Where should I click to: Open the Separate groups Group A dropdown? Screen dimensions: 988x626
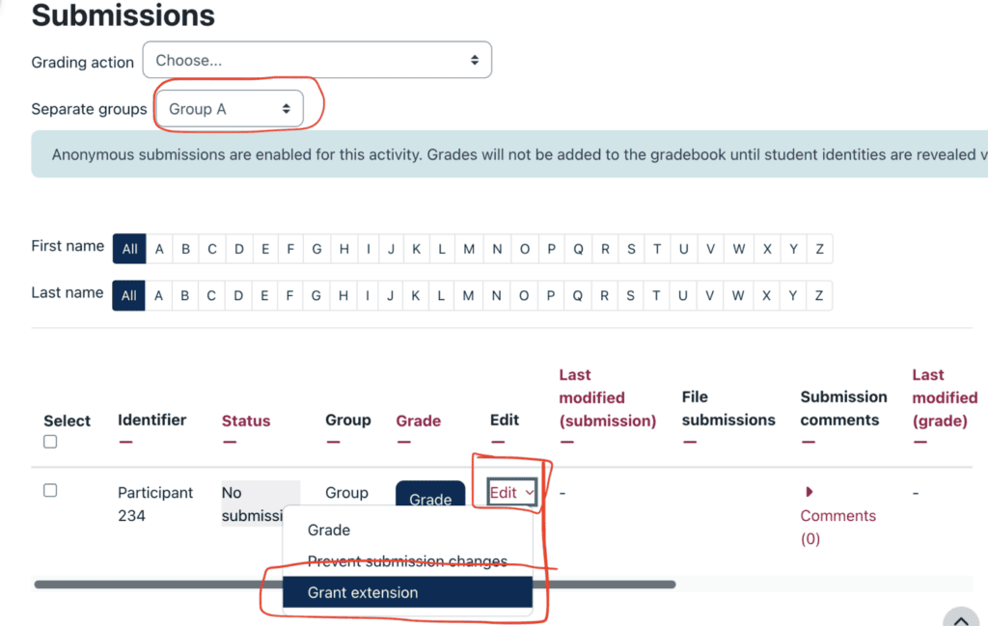[230, 109]
